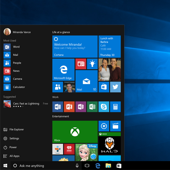170x170 pixels.
Task: Open File Explorer from the taskbar
Action: 108,166
